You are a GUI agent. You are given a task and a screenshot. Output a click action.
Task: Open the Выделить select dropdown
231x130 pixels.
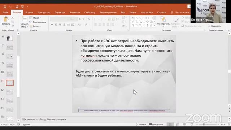tap(215, 26)
